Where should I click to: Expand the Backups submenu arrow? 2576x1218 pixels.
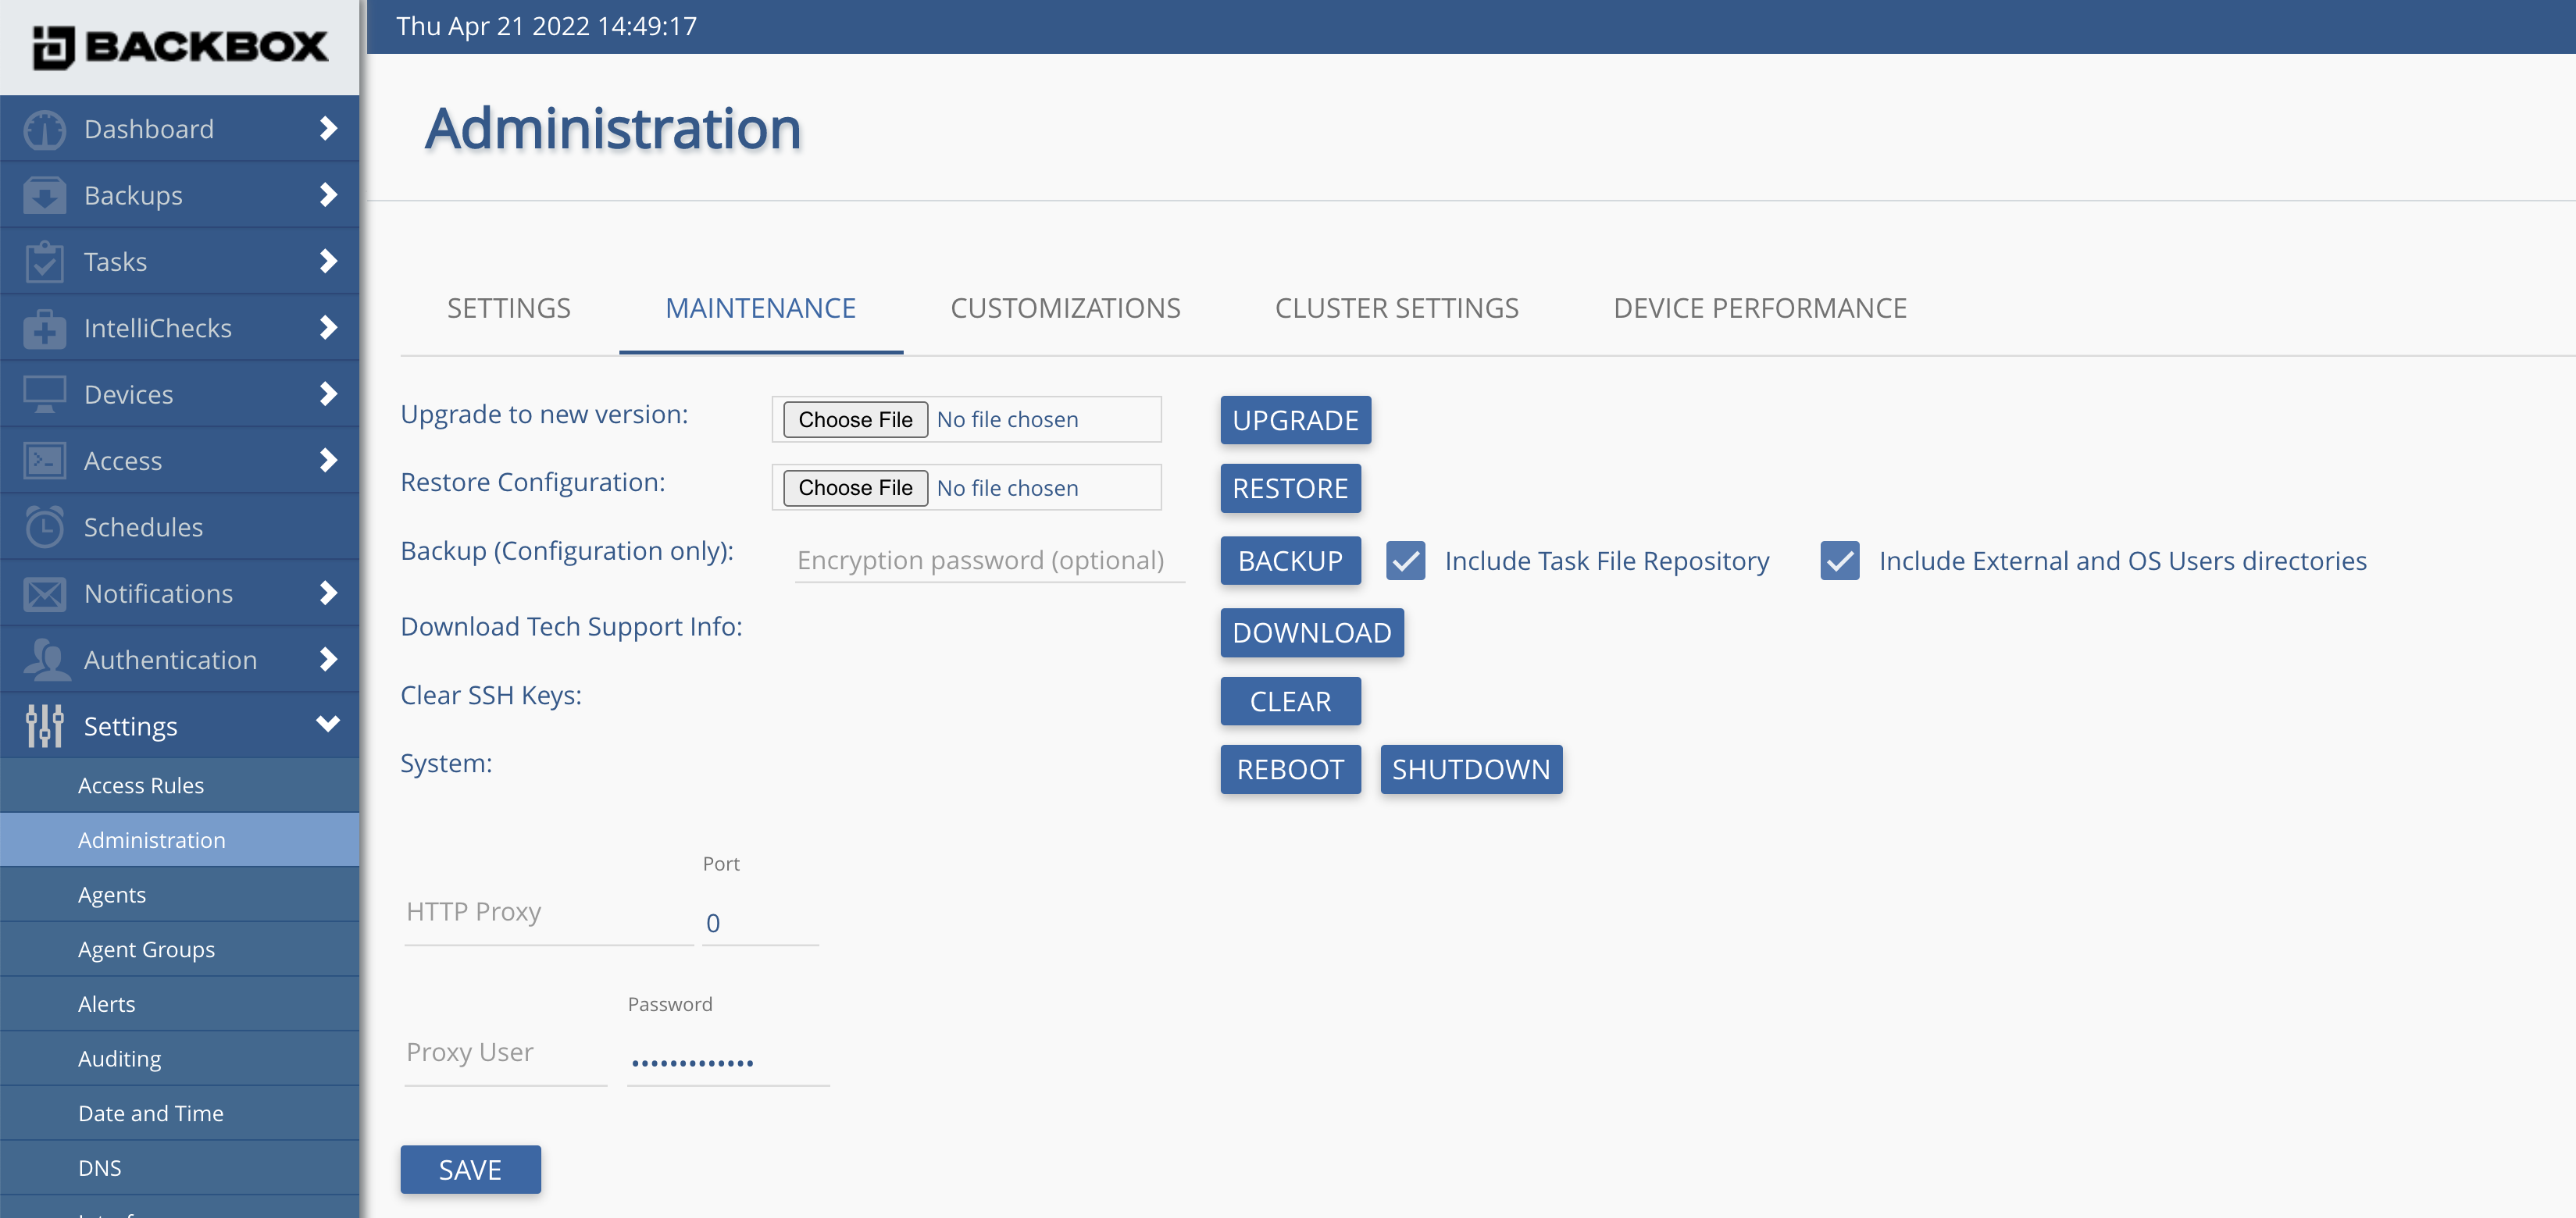tap(328, 195)
